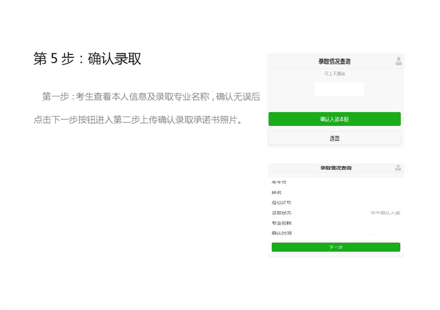Click the paragraph line starting with 第一步

(x=151, y=96)
